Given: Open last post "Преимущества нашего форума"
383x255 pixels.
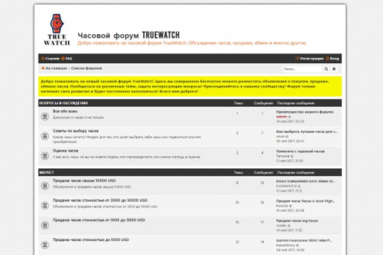Looking at the screenshot, I should click(x=305, y=112).
